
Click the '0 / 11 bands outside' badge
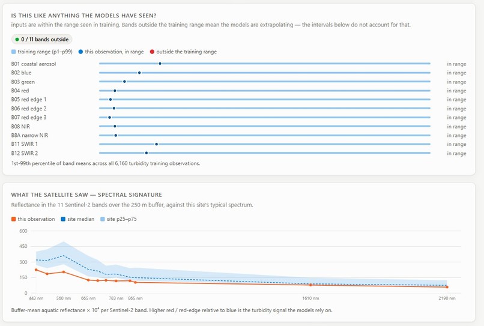click(42, 40)
